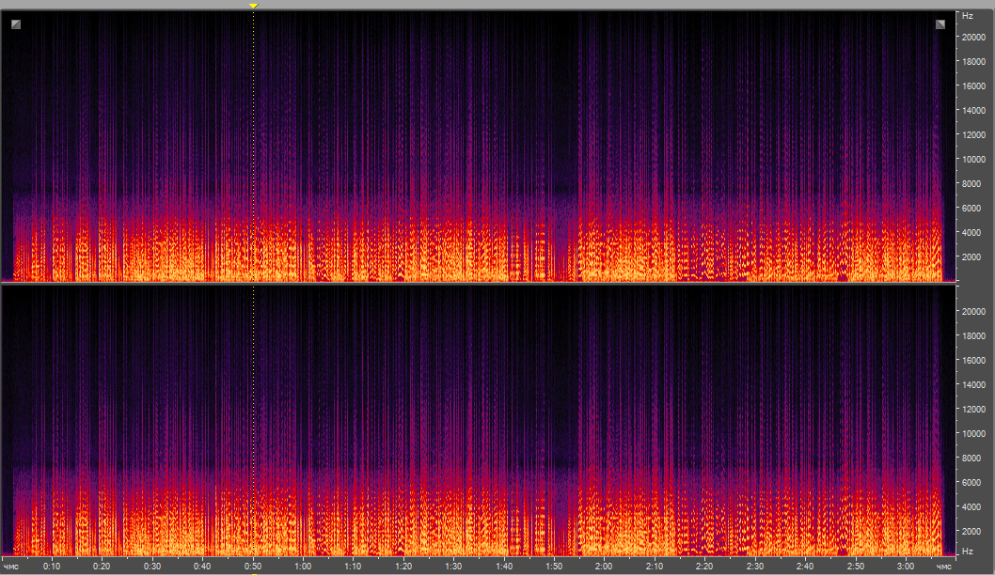Click the 1:10 mark on the time ruler
The image size is (995, 575).
click(x=353, y=567)
